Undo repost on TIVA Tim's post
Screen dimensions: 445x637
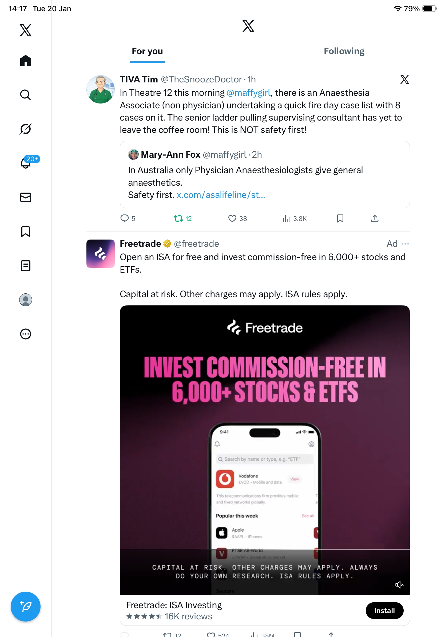coord(178,219)
